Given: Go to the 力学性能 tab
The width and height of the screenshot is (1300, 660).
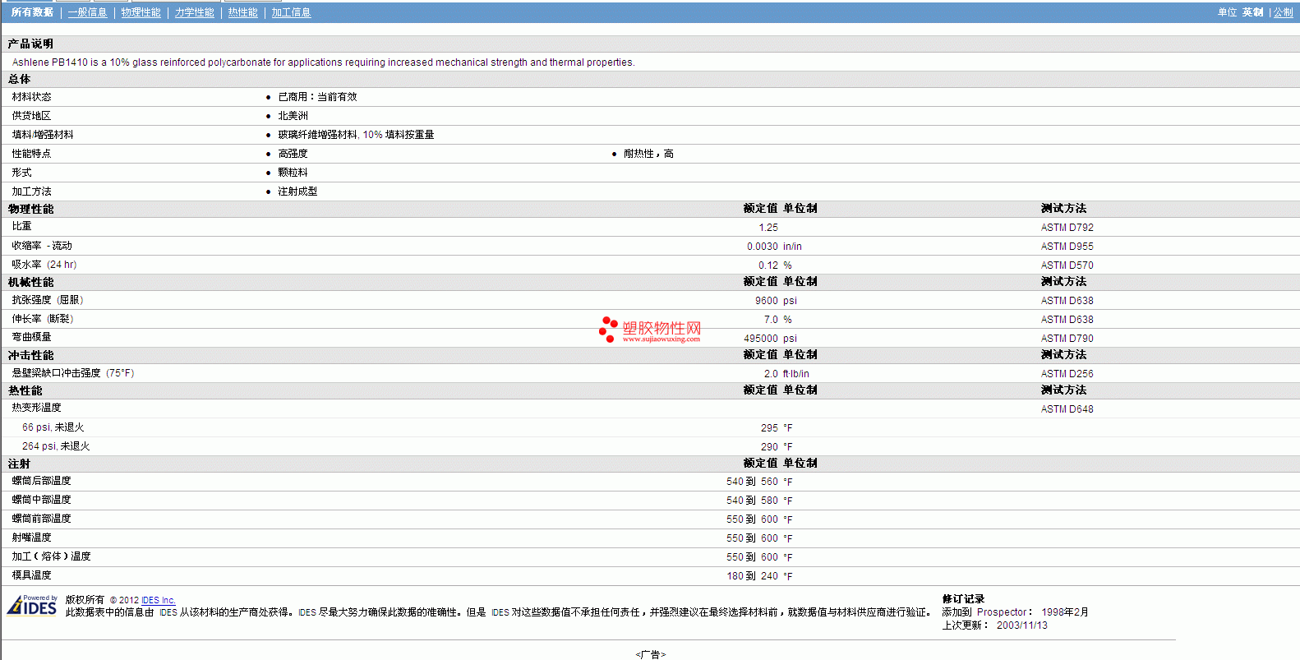Looking at the screenshot, I should tap(194, 12).
